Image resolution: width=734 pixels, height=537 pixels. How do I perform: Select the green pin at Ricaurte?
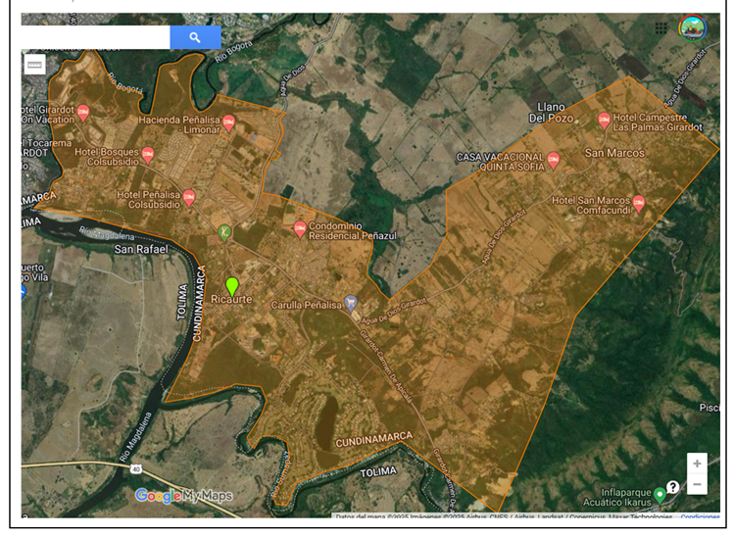(x=232, y=285)
